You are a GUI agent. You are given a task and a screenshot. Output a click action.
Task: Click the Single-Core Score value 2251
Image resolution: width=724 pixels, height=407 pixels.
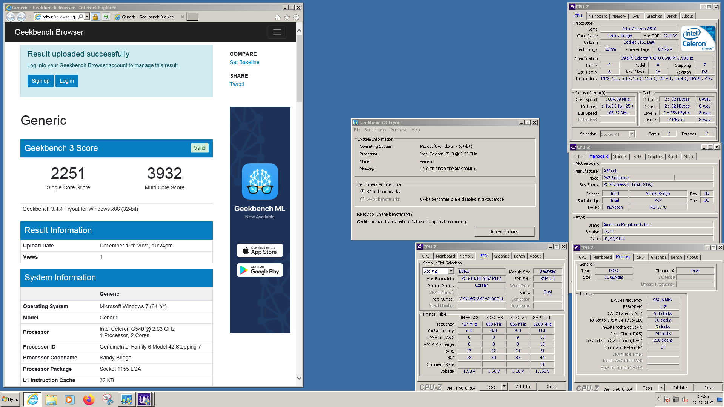tap(68, 174)
